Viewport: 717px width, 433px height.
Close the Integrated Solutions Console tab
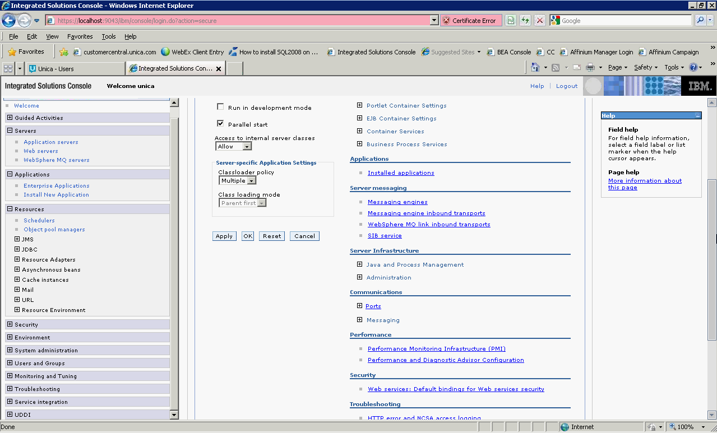[219, 68]
